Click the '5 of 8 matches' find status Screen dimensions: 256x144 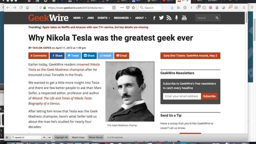115,138
